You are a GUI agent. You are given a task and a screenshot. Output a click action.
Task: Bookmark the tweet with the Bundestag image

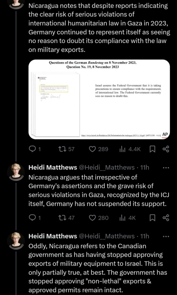click(x=152, y=149)
